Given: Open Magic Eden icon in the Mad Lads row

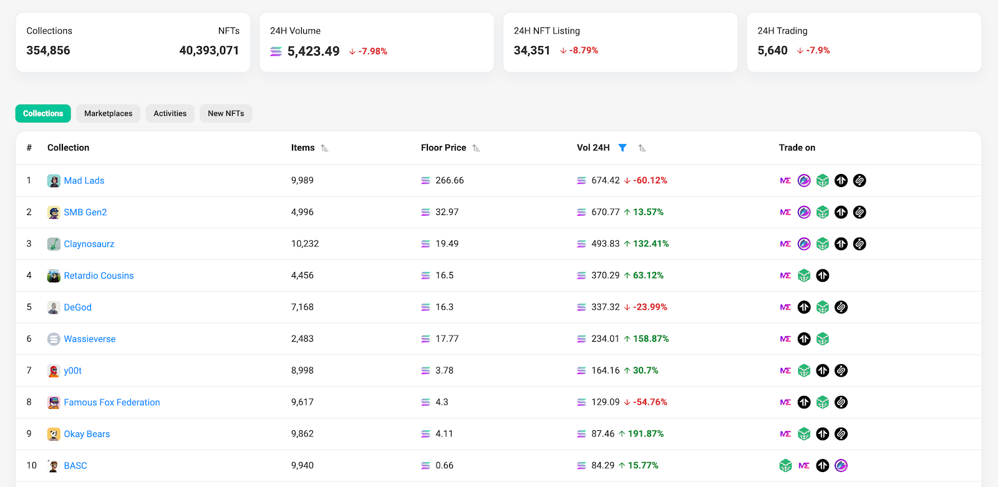Looking at the screenshot, I should 785,181.
